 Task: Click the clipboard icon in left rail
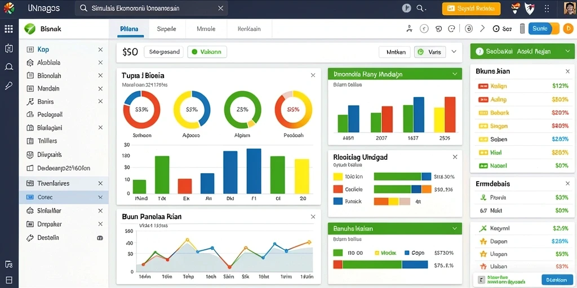pyautogui.click(x=9, y=48)
